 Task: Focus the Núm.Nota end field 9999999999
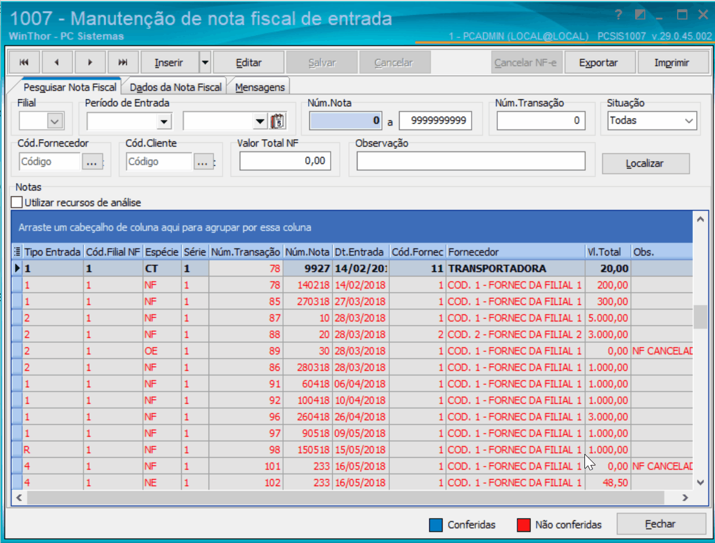(x=436, y=121)
